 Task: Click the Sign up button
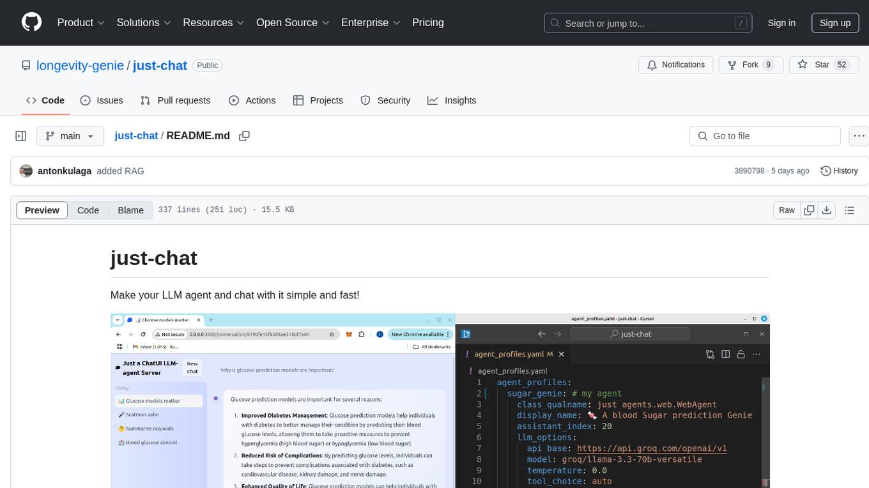point(835,23)
